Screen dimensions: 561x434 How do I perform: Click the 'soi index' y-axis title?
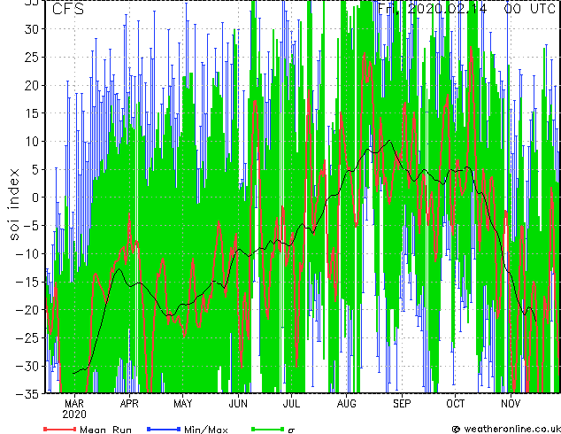coord(14,205)
